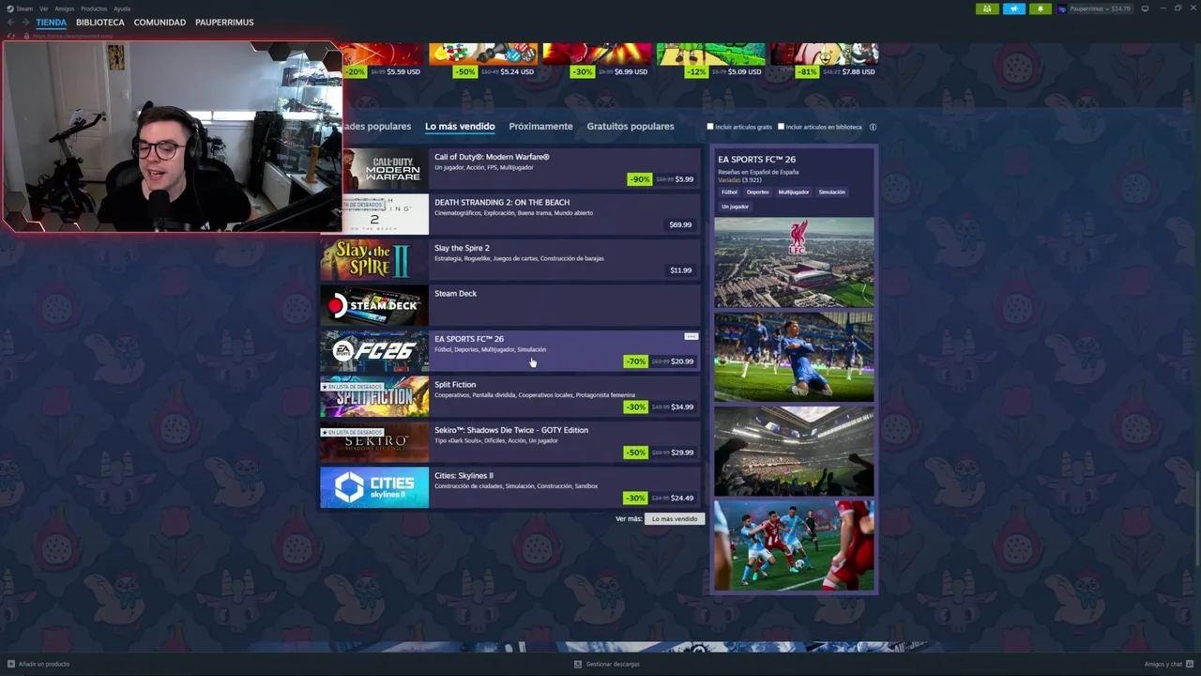Open the COMUNIDAD section
The image size is (1201, 676).
tap(160, 23)
